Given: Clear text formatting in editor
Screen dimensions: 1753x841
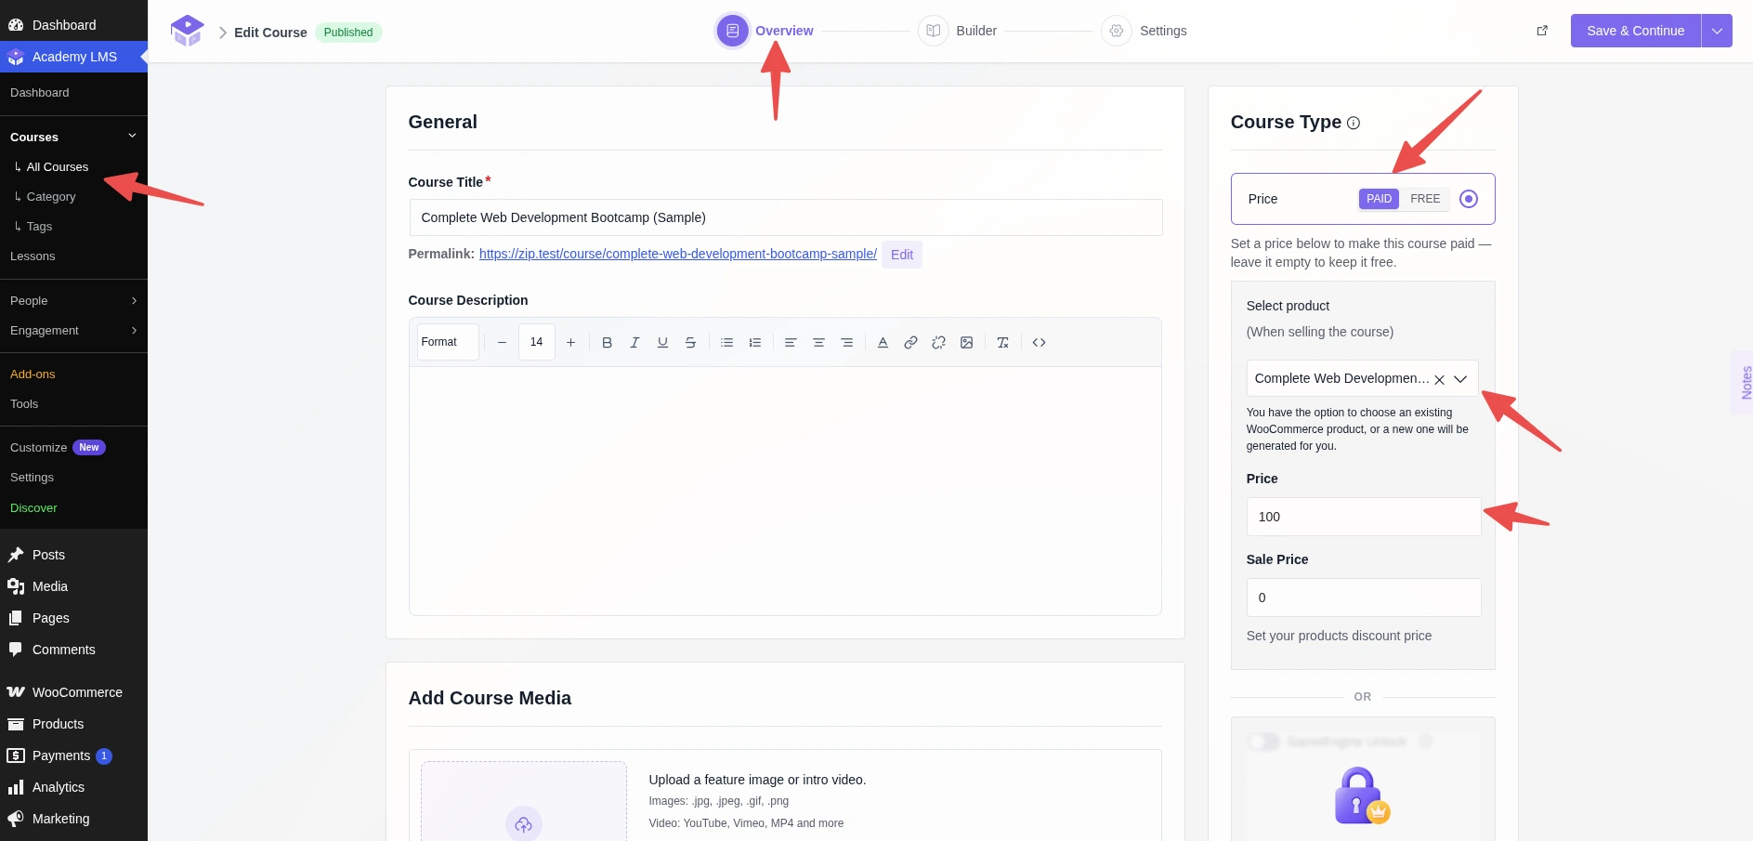Looking at the screenshot, I should [x=1002, y=343].
